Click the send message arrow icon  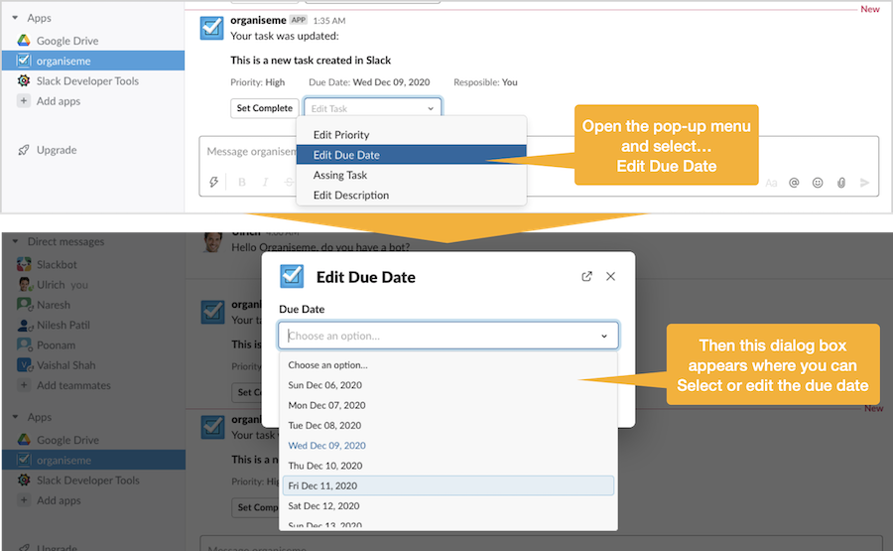coord(865,183)
